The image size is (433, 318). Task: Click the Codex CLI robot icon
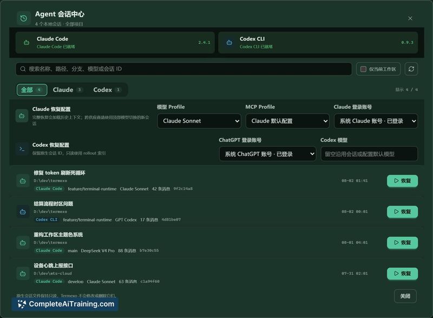click(229, 43)
